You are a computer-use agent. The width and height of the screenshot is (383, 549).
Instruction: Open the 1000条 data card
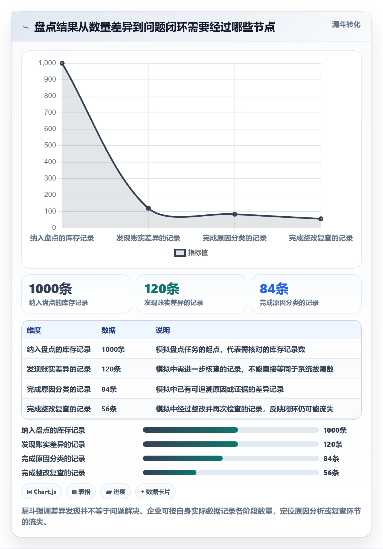[x=76, y=294]
